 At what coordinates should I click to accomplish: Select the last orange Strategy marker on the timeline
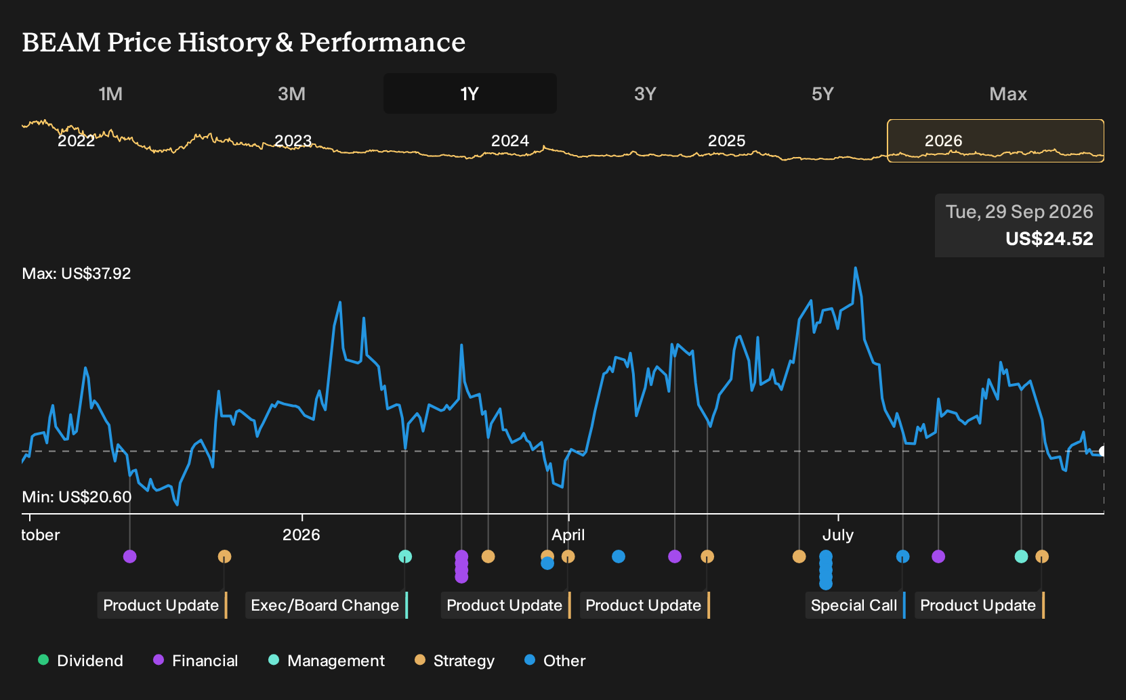(x=1042, y=556)
